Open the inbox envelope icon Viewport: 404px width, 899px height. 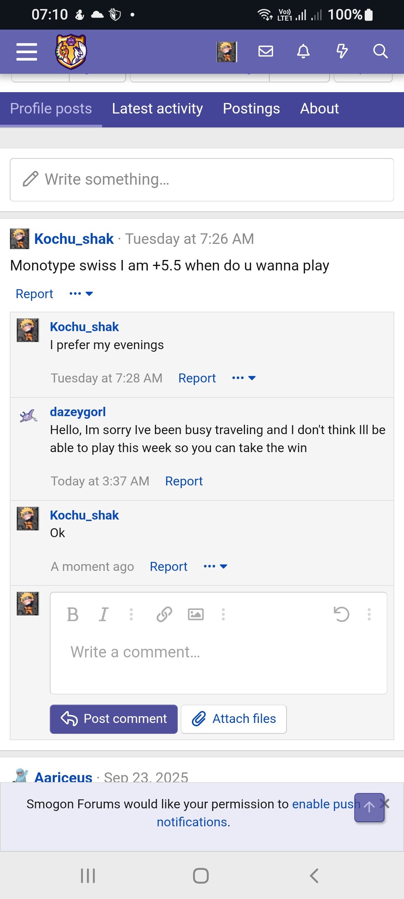266,51
